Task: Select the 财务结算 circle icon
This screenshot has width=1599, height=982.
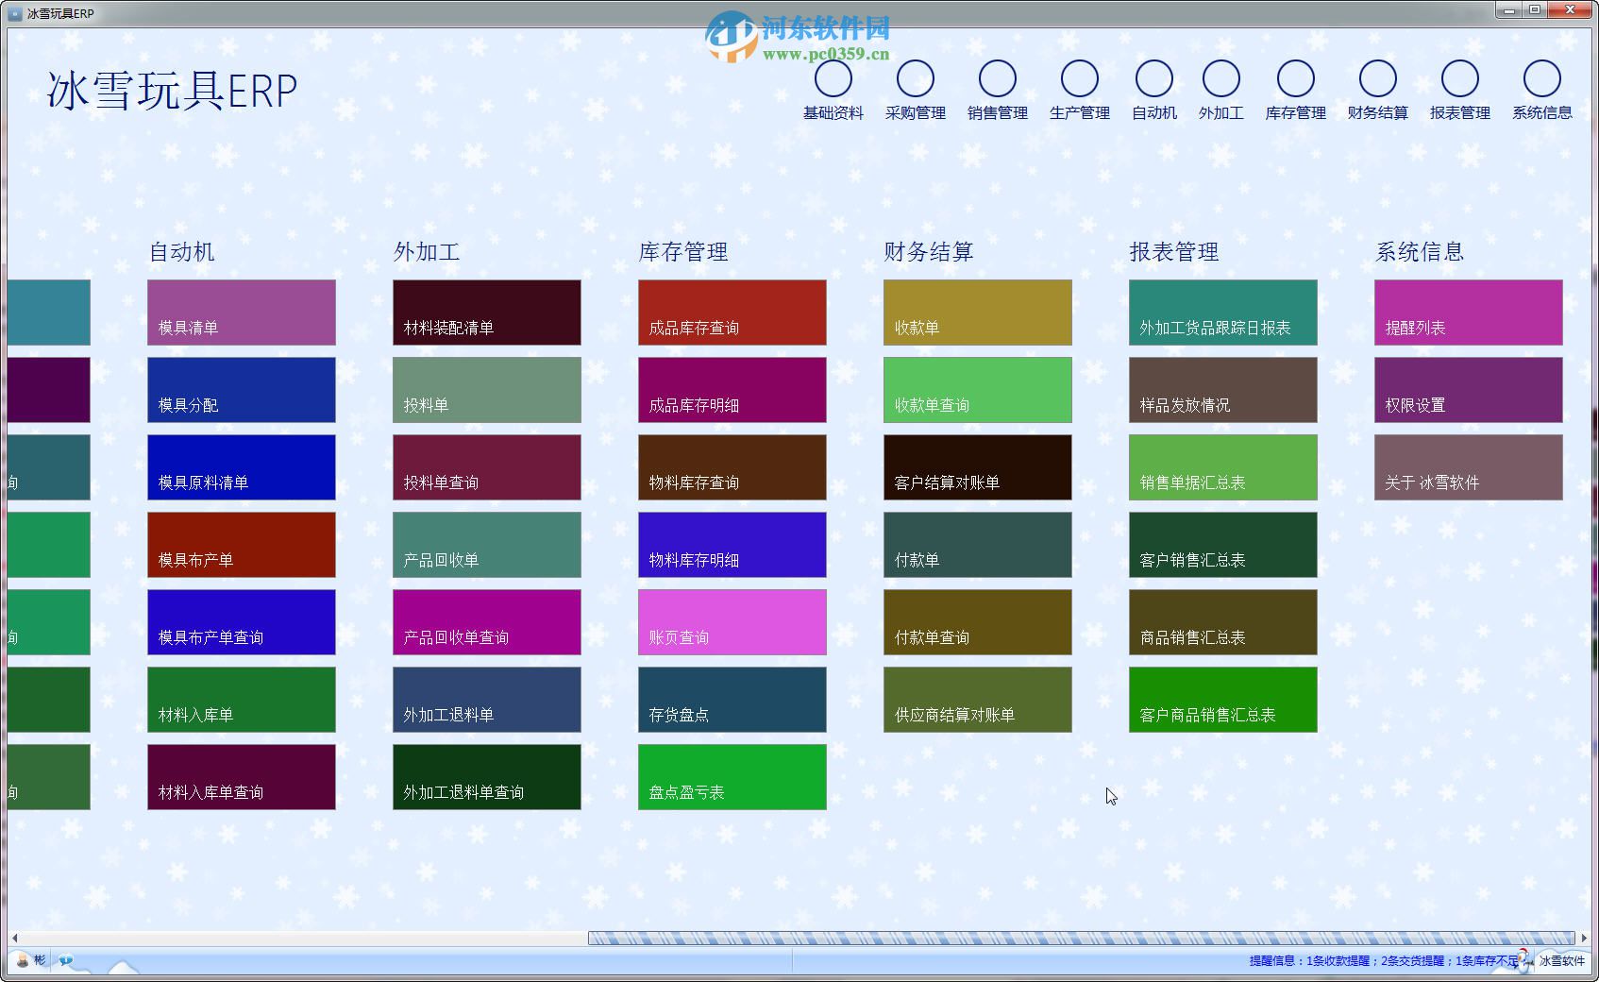Action: pos(1378,78)
